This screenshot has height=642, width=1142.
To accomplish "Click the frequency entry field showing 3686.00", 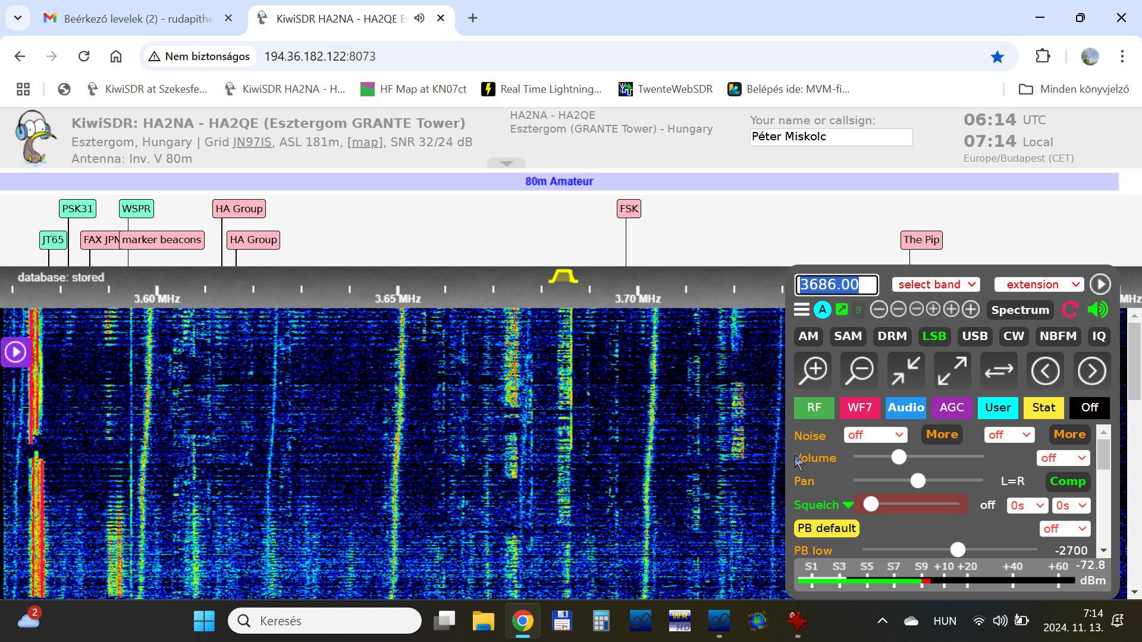I will 836,285.
